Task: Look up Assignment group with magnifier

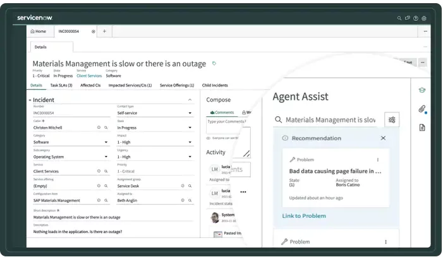Action: pos(190,186)
